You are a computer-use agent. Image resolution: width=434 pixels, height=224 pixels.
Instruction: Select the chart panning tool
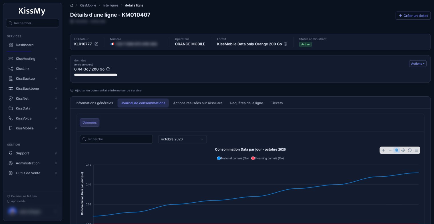click(x=403, y=150)
